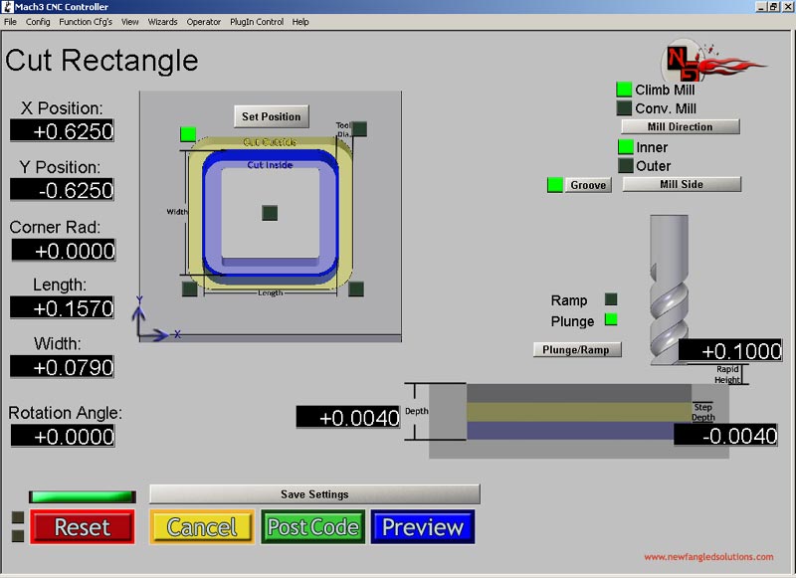Click the Mill Direction button
Viewport: 796px width, 578px height.
pos(681,127)
